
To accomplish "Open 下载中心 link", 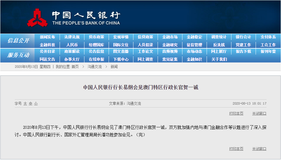I will (121, 59).
